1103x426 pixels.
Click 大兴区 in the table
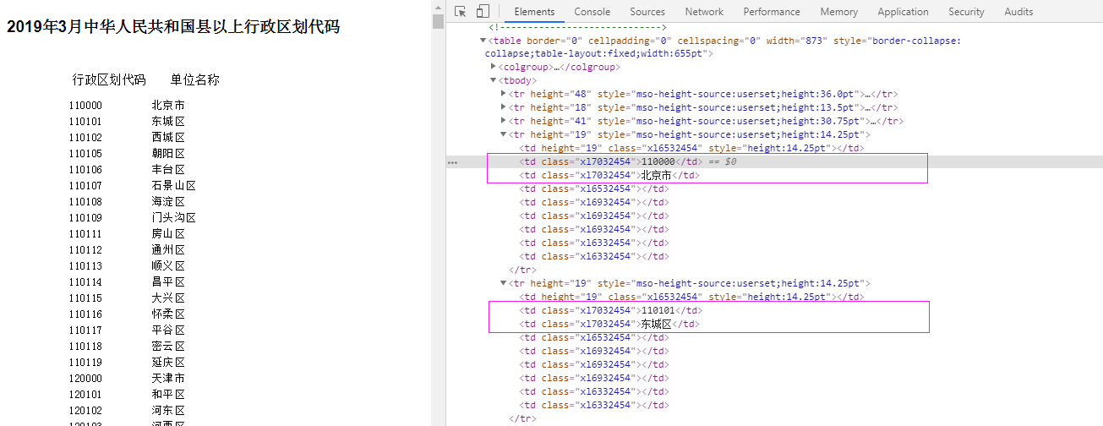168,298
